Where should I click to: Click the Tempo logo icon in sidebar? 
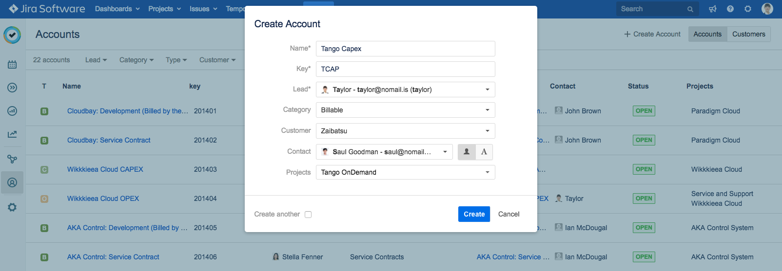point(12,35)
